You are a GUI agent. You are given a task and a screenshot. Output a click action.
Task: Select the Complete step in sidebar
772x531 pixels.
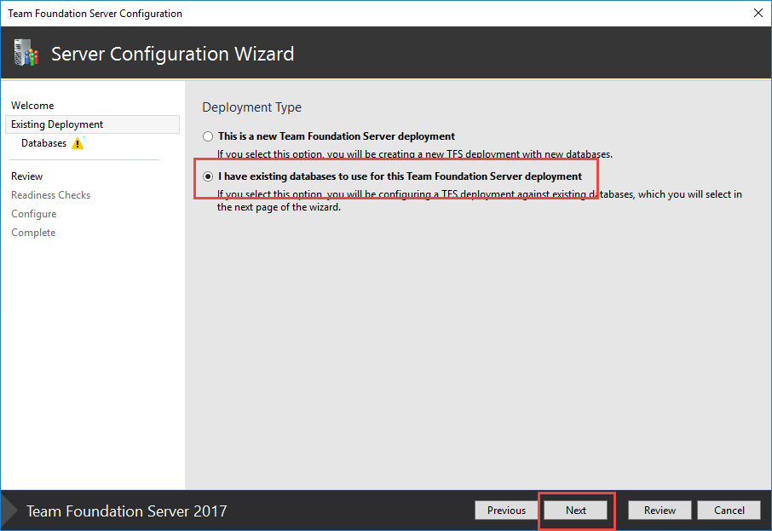tap(33, 233)
